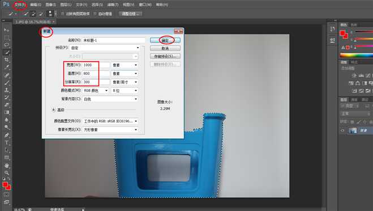The image size is (373, 211).
Task: Open 颜色模式 RGB 颜色 dropdown
Action: click(96, 91)
